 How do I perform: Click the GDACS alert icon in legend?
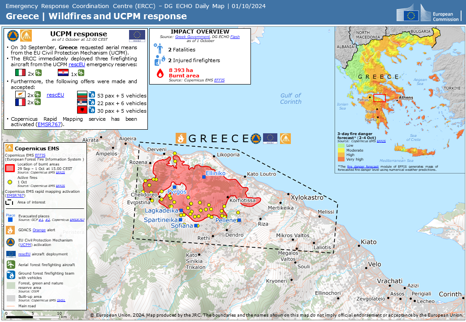click(11, 230)
